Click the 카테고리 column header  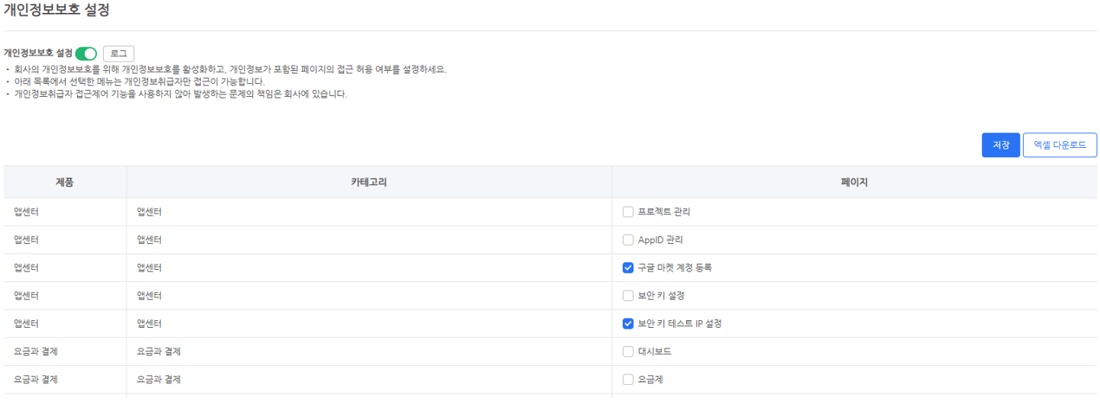click(369, 183)
